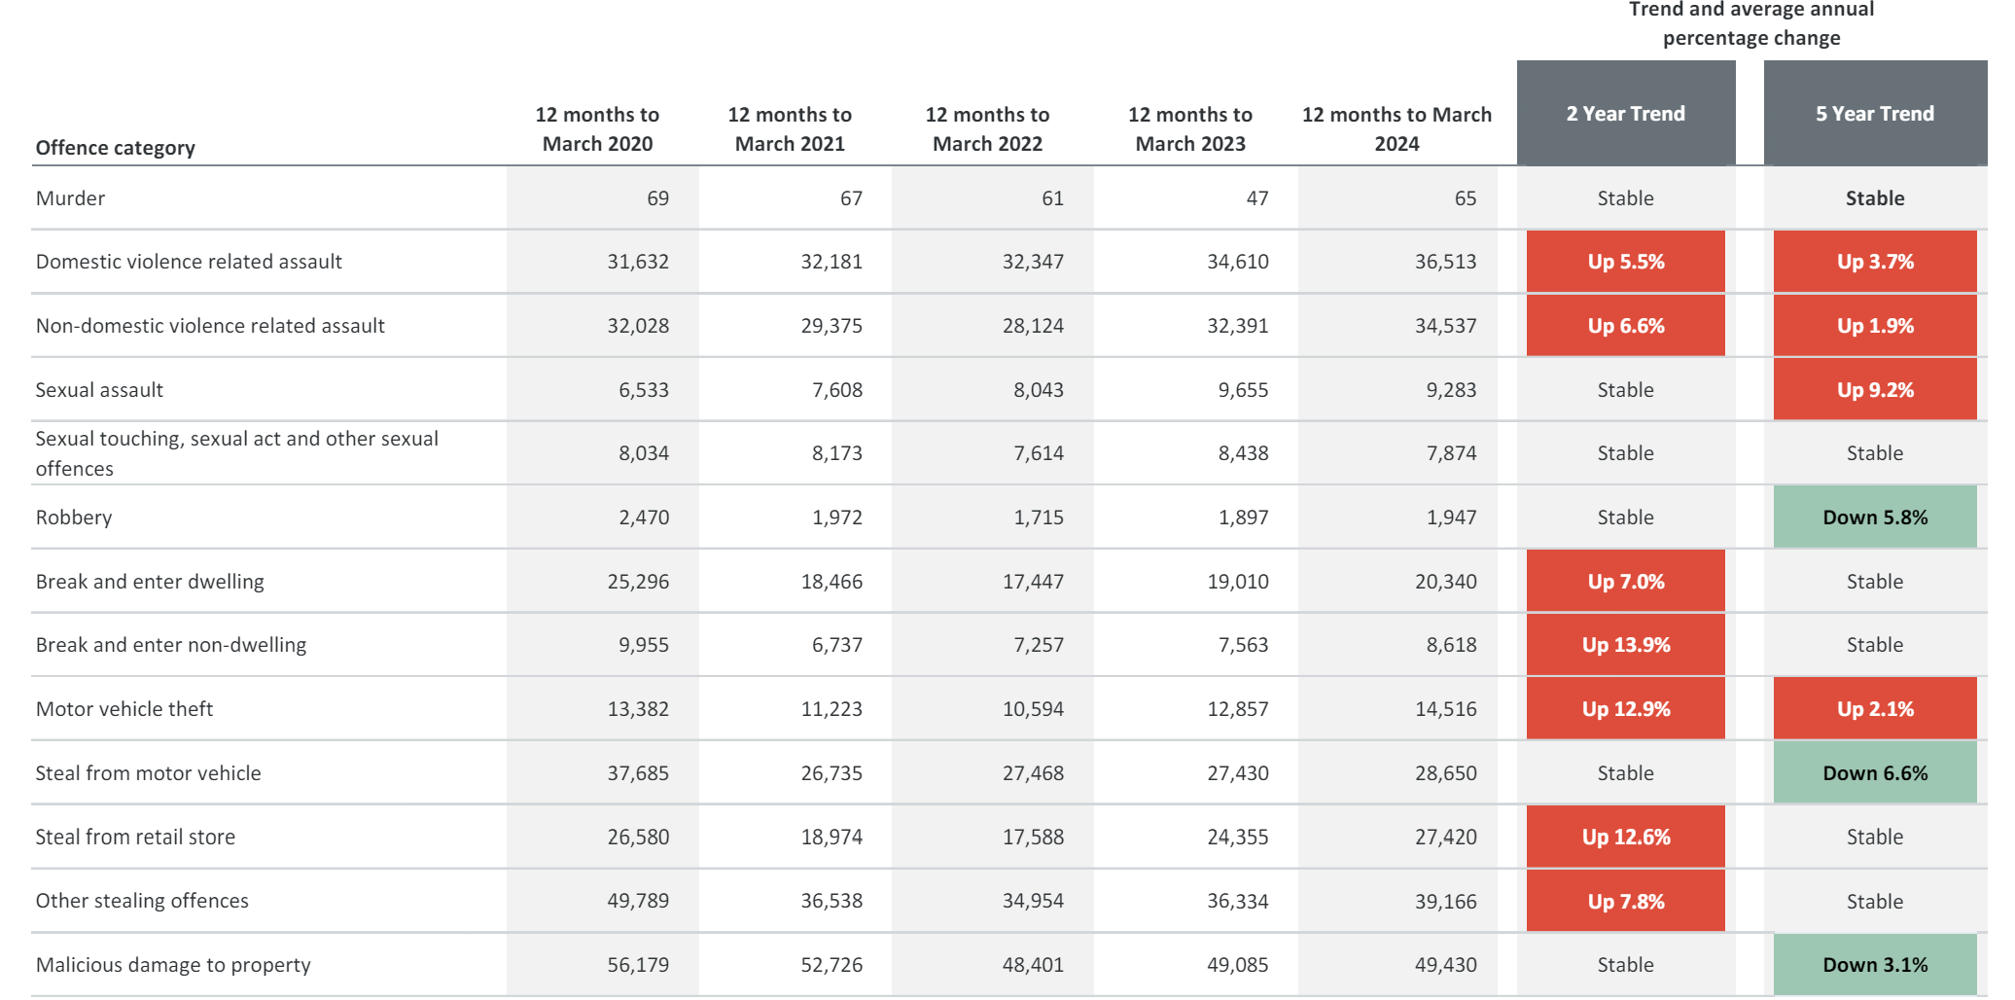Screen dimensions: 2015x1000
Task: Click the "5 Year Trend" column header
Action: [x=1874, y=114]
